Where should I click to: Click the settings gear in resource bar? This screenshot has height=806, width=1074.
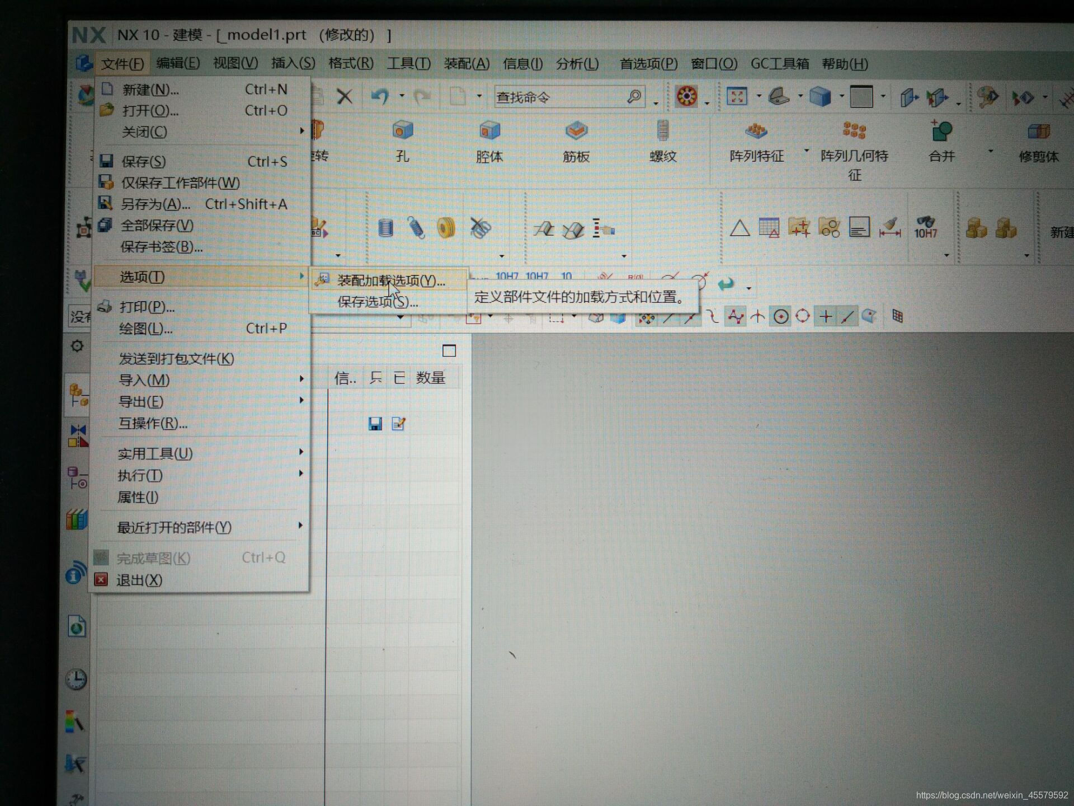(77, 346)
